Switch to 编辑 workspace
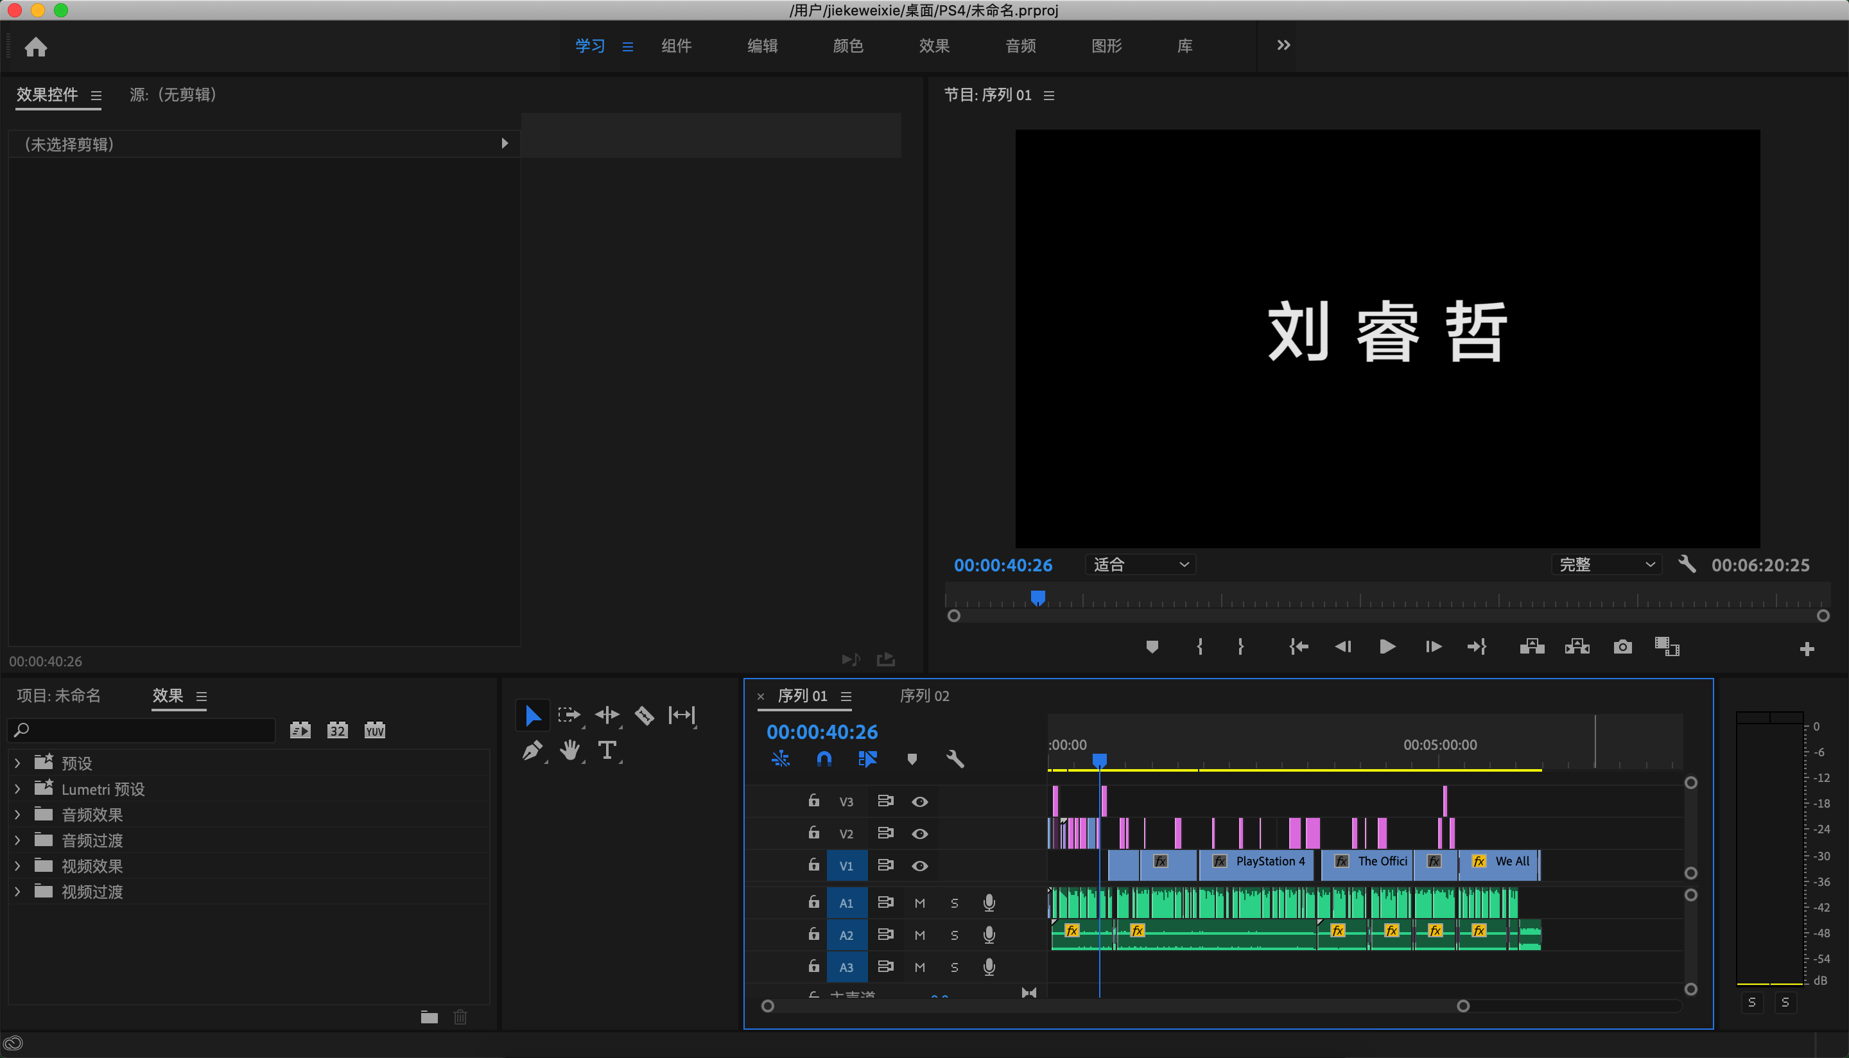 762,46
